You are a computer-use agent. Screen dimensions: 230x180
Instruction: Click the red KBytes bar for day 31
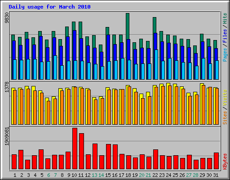click(x=216, y=161)
